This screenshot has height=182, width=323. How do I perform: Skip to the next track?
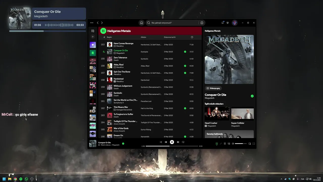(x=178, y=142)
